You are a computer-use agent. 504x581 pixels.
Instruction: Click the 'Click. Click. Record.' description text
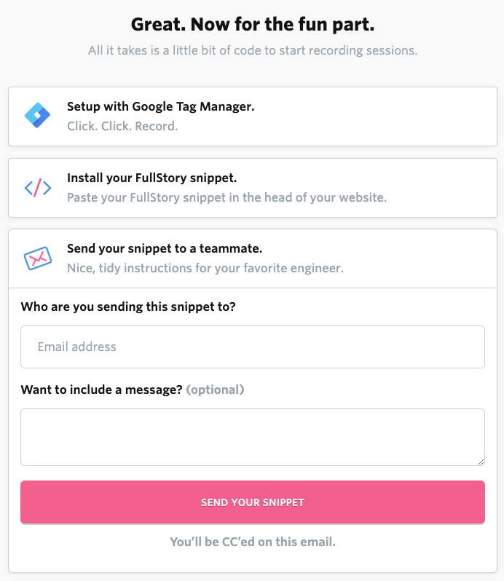[x=122, y=127]
